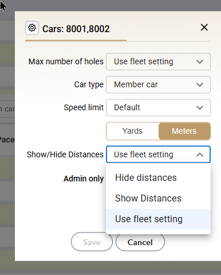Click the Show/Hide Distances label
The image size is (221, 275).
[65, 154]
